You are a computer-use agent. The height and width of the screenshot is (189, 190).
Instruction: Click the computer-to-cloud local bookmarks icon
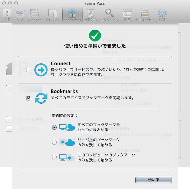point(67,157)
